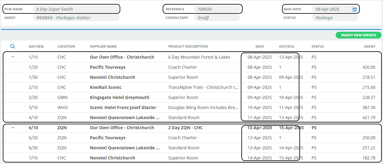The height and width of the screenshot is (164, 383).
Task: Select the TranzAlpine Train product description
Action: [203, 87]
